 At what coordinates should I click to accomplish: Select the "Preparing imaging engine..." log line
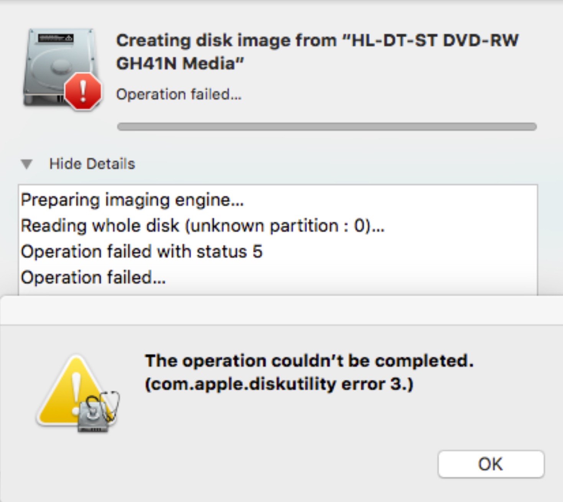132,200
